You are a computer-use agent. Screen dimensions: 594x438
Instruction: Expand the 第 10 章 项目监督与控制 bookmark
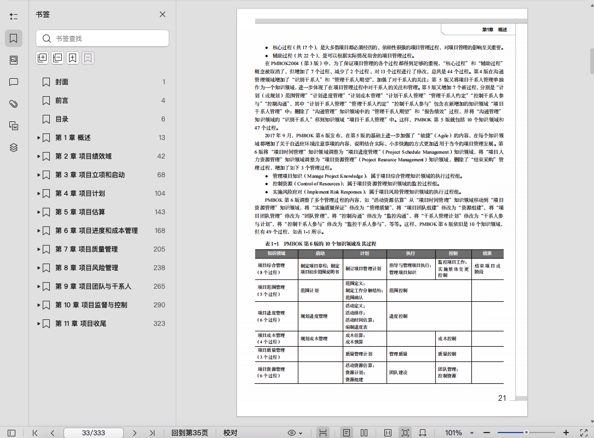(39, 305)
